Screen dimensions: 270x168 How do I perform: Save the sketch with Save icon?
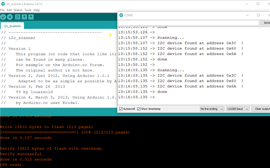coord(31,17)
